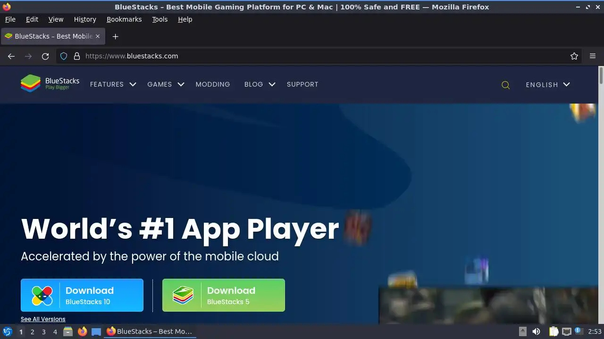
Task: Click the Firefox logo in title bar
Action: [7, 7]
